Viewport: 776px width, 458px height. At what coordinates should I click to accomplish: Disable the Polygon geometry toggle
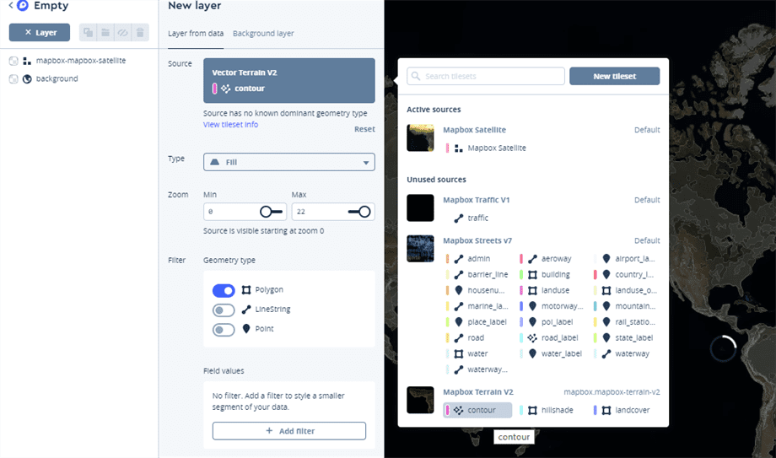coord(224,291)
